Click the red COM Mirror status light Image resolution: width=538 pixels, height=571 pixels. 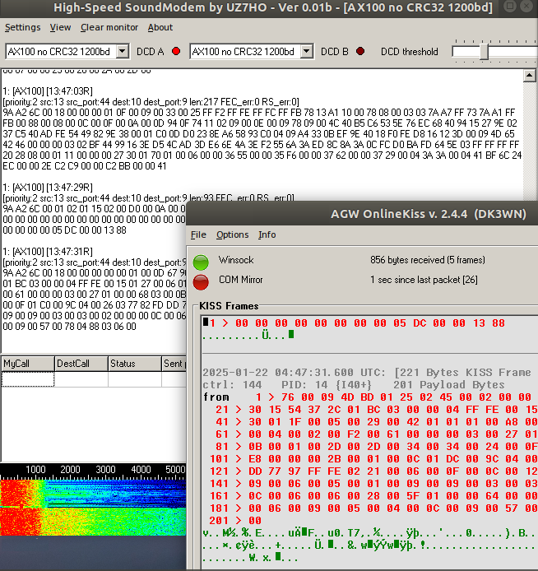click(202, 282)
